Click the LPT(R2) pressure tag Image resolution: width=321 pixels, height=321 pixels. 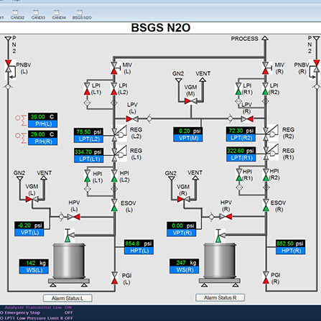(x=241, y=138)
